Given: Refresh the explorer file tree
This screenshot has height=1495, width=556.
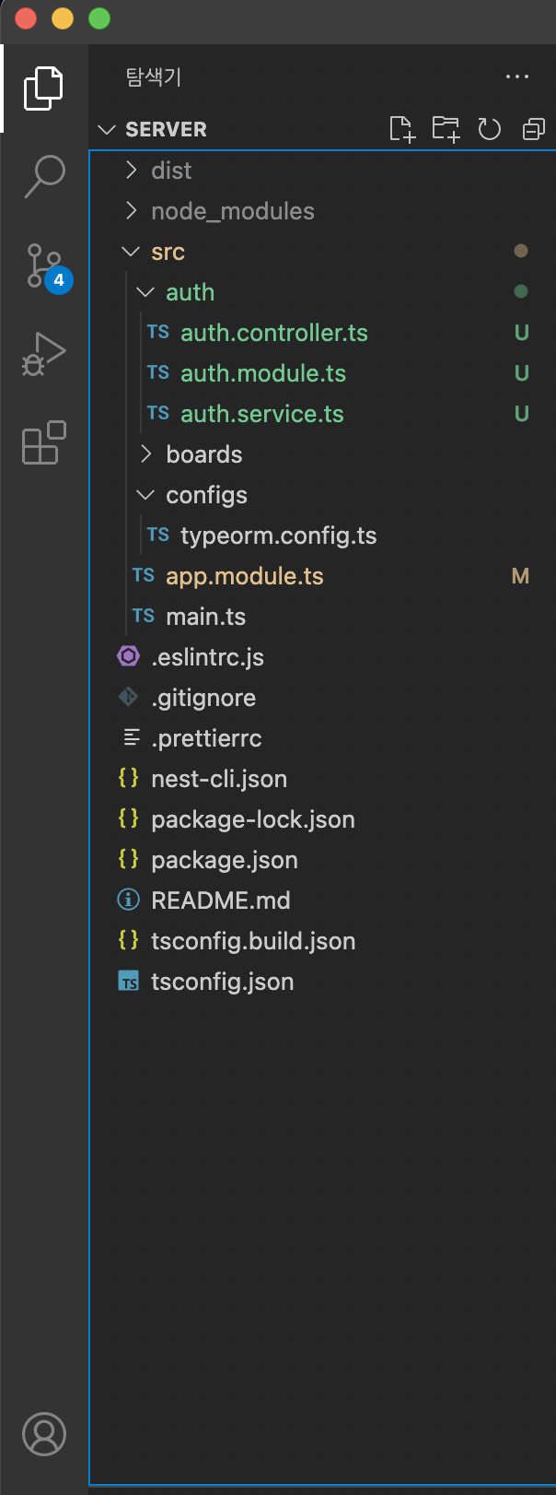Looking at the screenshot, I should coord(490,129).
